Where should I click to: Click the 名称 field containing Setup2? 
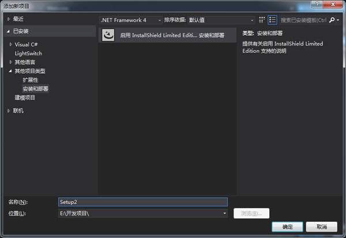[143, 202]
